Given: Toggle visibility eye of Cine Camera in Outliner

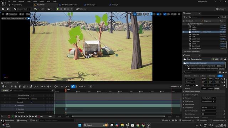Looking at the screenshot, I should pos(184,32).
